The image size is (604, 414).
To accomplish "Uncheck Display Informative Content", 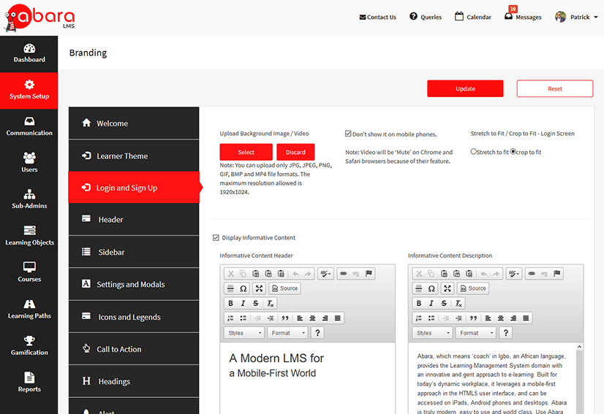I will click(x=216, y=238).
